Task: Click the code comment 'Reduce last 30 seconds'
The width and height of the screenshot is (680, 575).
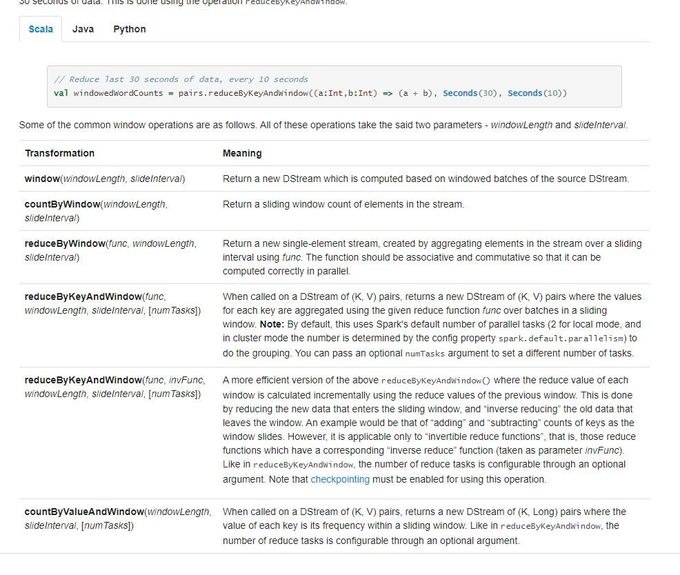Action: (x=181, y=79)
